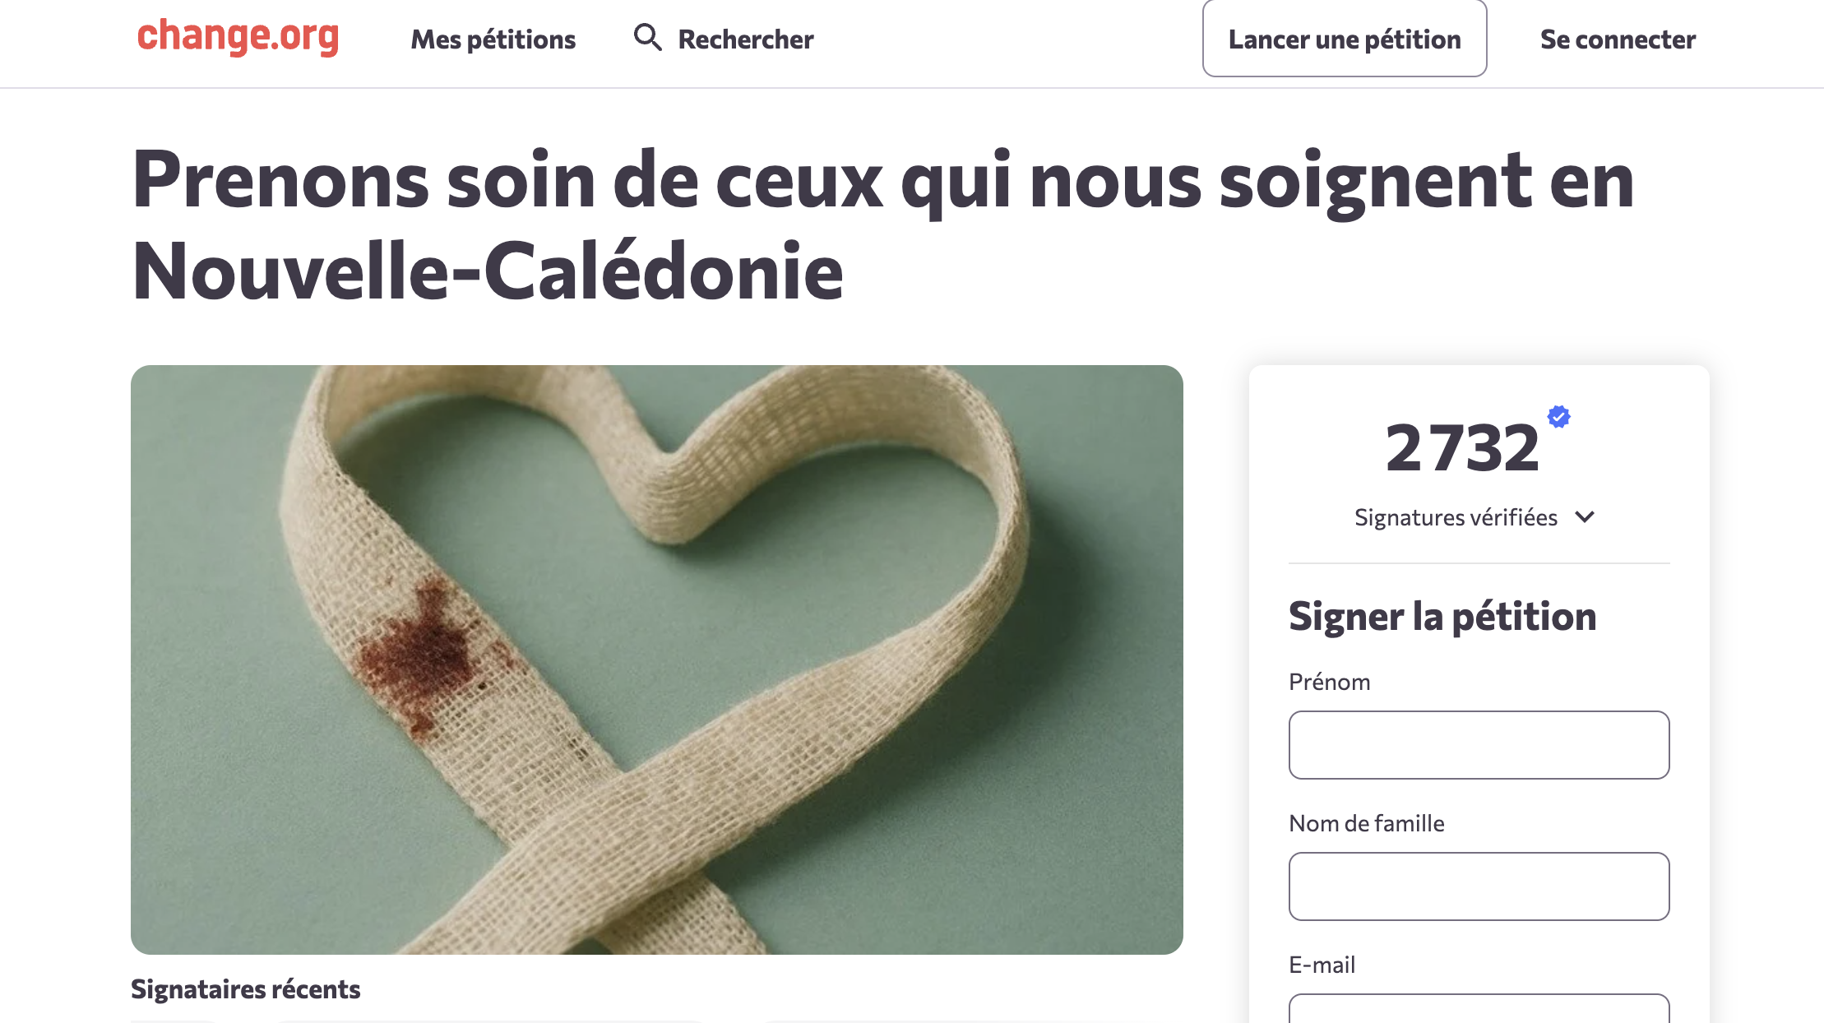
Task: Click the Signataires récents heading
Action: coord(245,989)
